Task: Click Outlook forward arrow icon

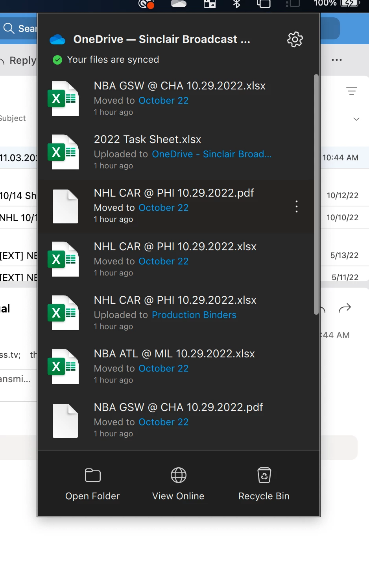Action: pyautogui.click(x=345, y=308)
